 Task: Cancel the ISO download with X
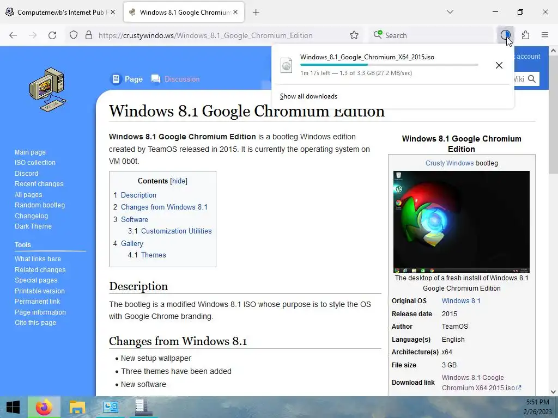(x=499, y=65)
